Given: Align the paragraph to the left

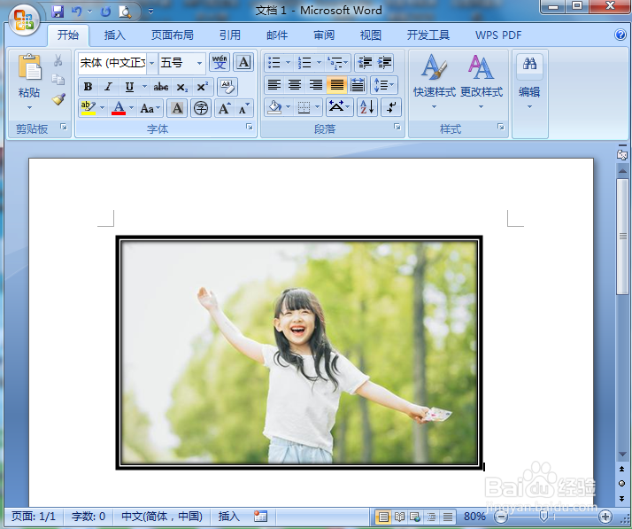Looking at the screenshot, I should [x=274, y=85].
